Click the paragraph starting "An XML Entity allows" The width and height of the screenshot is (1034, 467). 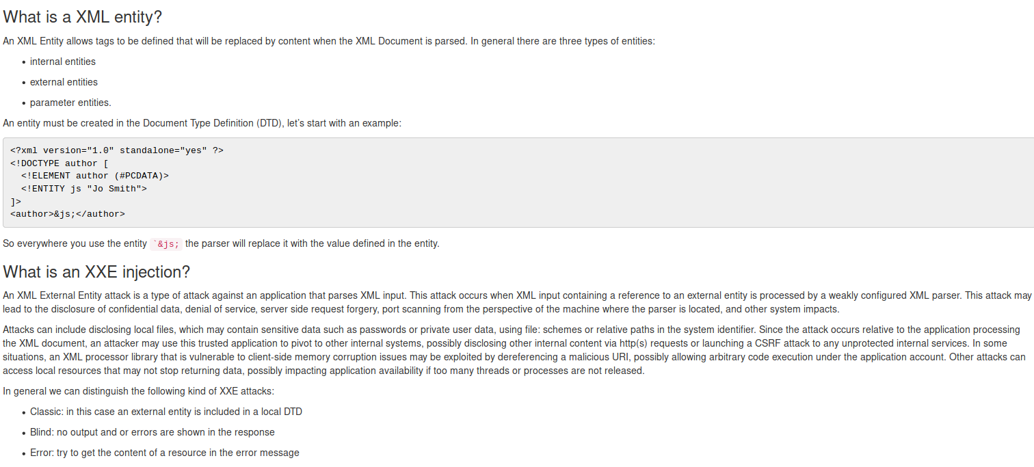click(328, 41)
